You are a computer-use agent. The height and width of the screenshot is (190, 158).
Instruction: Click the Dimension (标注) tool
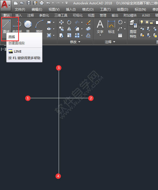[x=111, y=27]
